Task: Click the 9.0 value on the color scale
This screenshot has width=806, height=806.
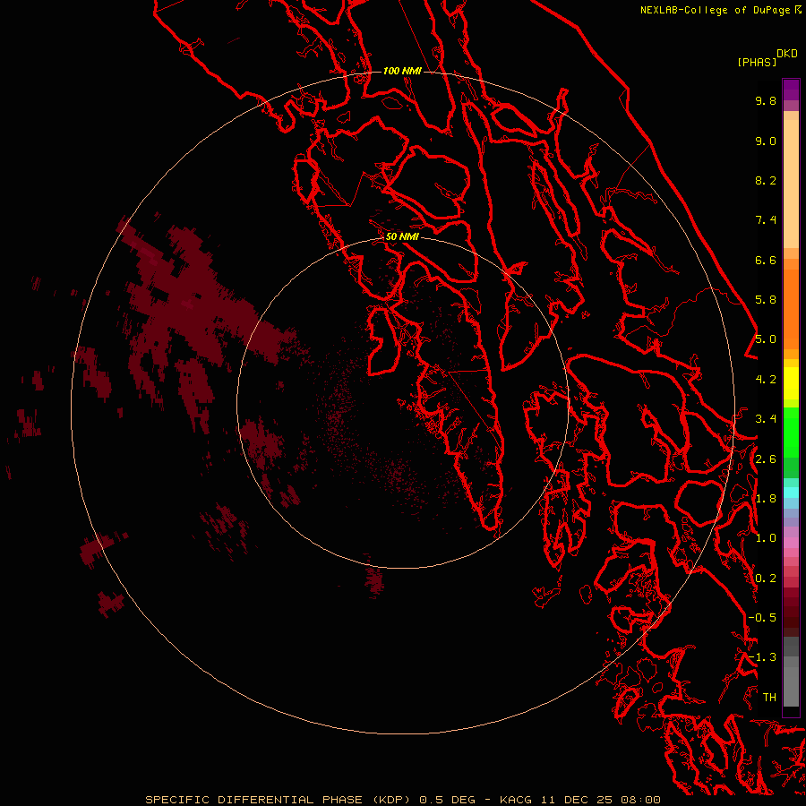Action: coord(766,141)
